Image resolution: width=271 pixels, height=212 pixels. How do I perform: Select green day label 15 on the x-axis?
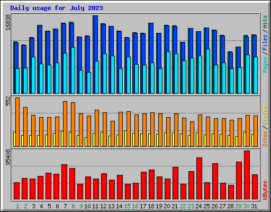pos(127,206)
